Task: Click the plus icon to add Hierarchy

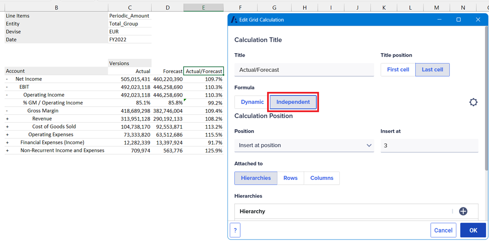Action: pyautogui.click(x=463, y=211)
